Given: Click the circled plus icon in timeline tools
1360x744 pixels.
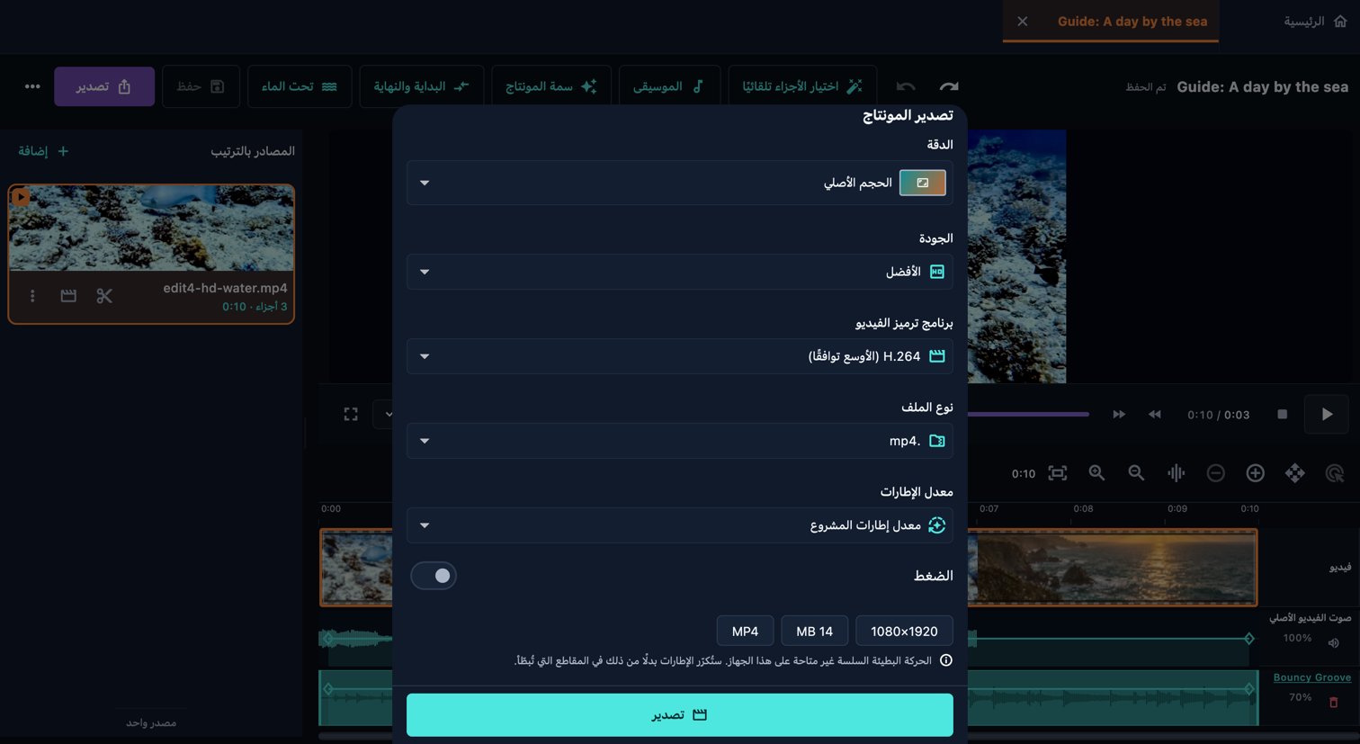Looking at the screenshot, I should pos(1255,473).
